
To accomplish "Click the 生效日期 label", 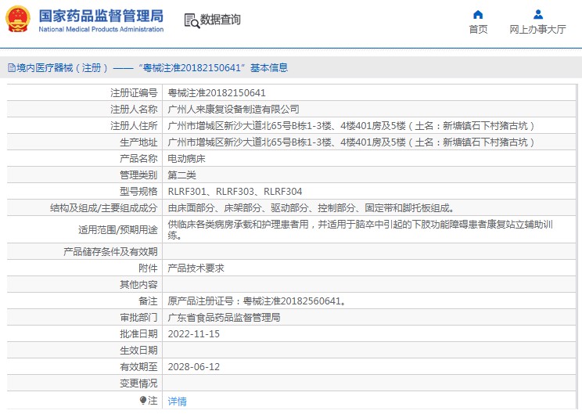I will click(x=138, y=350).
